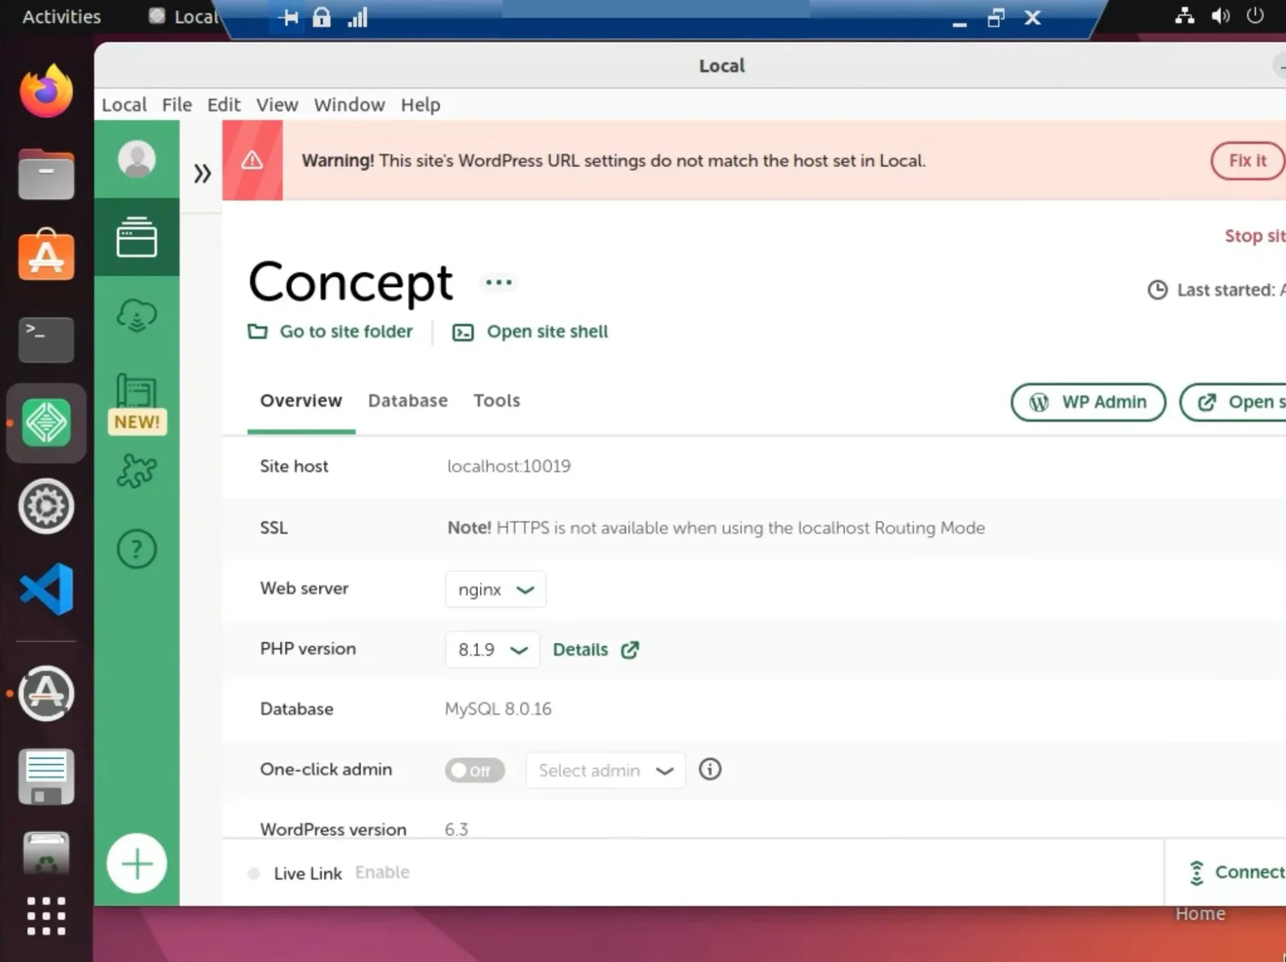Screen dimensions: 1286x962
Task: Open the power menu icon in top bar
Action: (x=1255, y=15)
